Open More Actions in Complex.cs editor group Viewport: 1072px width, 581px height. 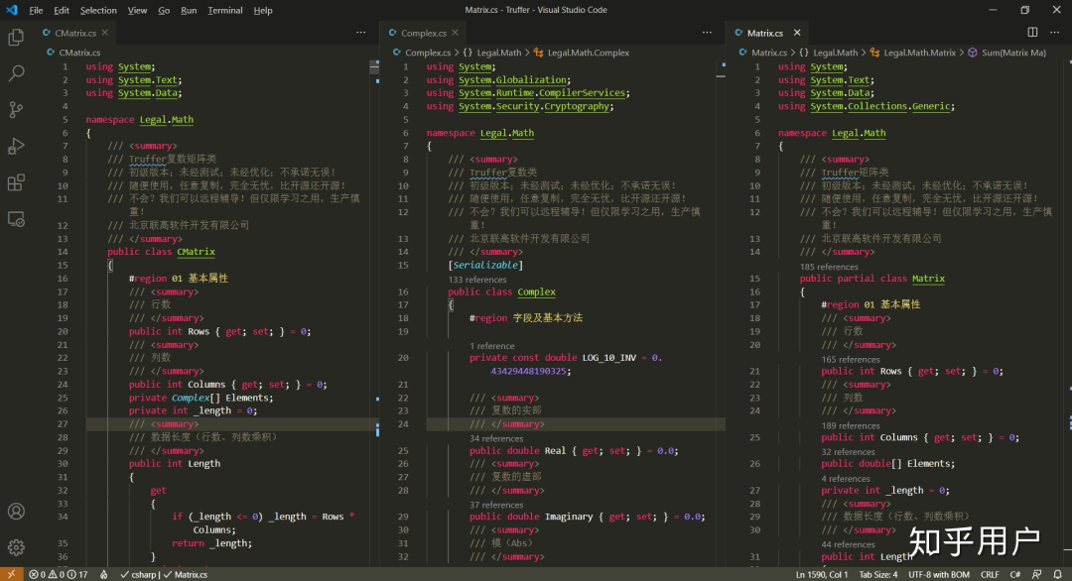[x=708, y=33]
